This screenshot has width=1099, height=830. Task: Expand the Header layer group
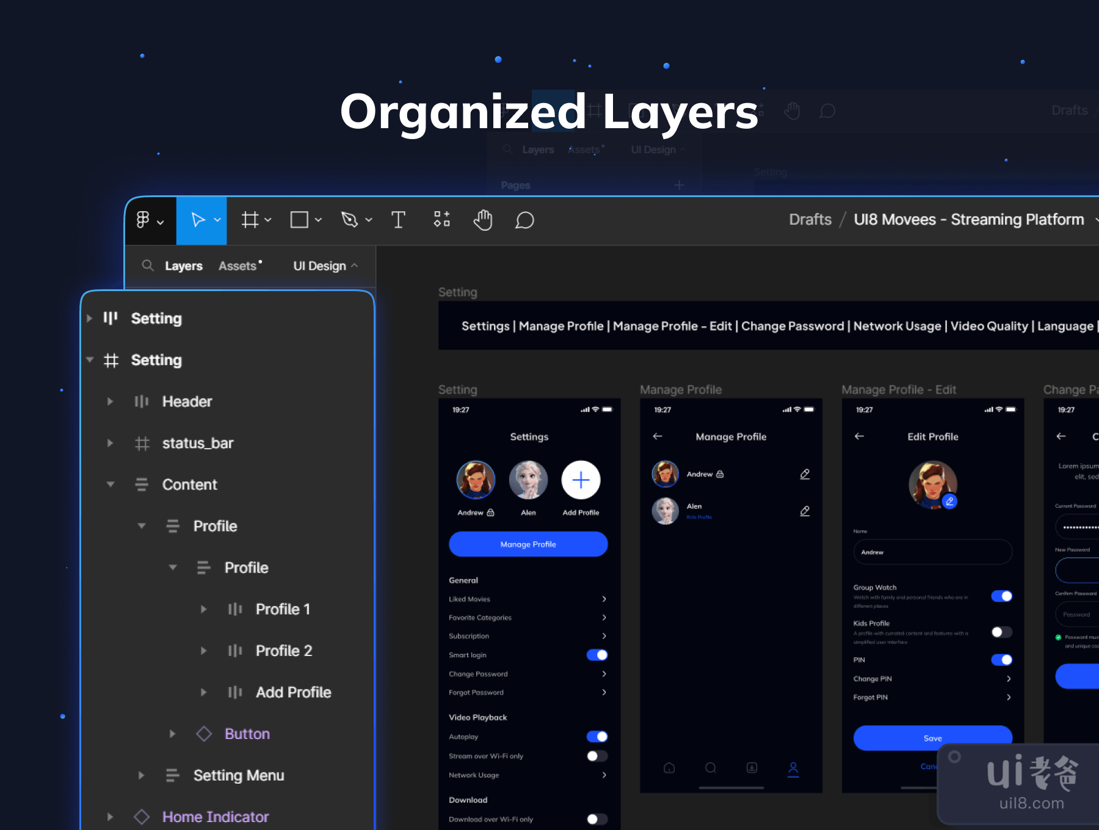click(x=110, y=402)
